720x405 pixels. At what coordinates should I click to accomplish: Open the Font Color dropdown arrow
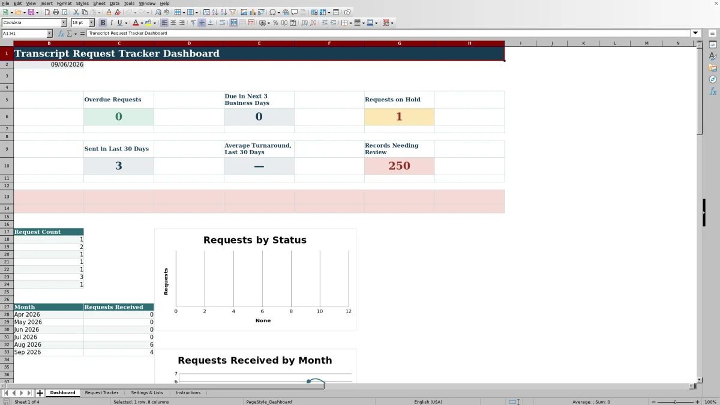point(142,23)
